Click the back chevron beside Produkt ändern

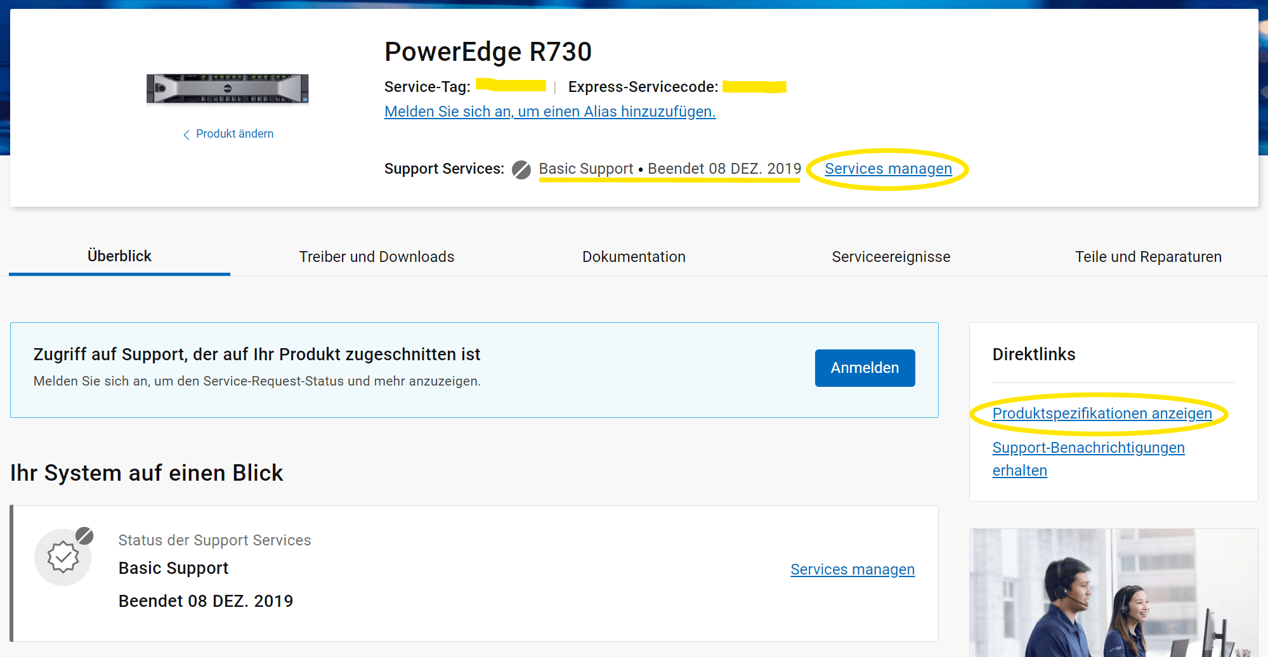pyautogui.click(x=186, y=134)
